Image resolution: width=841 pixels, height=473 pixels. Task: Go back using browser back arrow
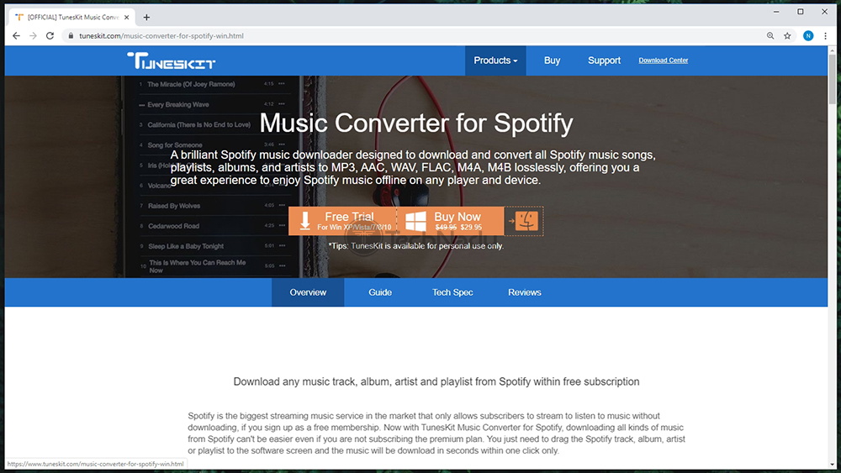16,36
